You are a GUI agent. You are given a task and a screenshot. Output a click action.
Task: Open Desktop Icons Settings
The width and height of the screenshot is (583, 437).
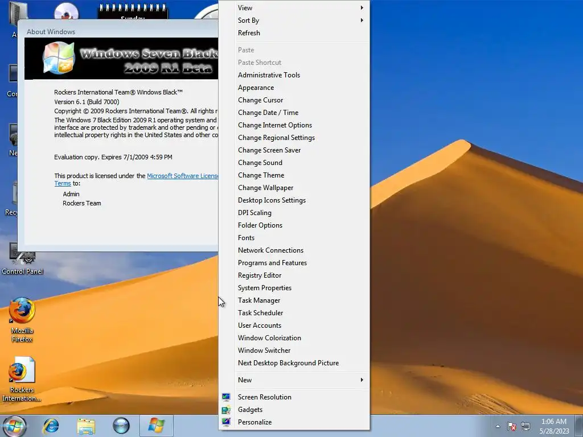pyautogui.click(x=294, y=200)
